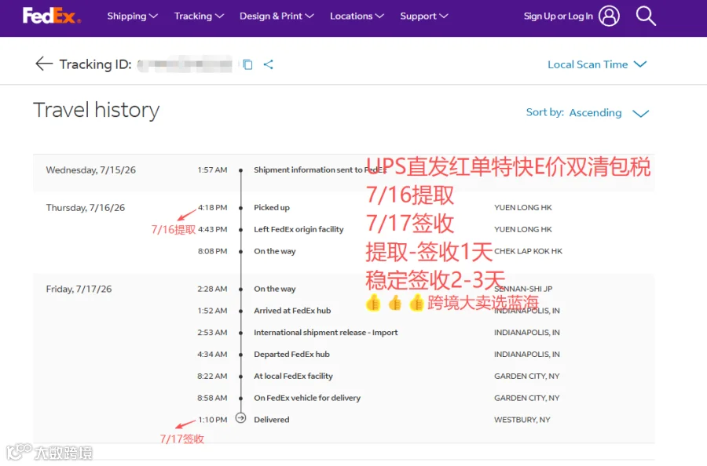Select the Thursday, 7/16/26 date text
Screen dimensions: 707x466
click(x=85, y=208)
